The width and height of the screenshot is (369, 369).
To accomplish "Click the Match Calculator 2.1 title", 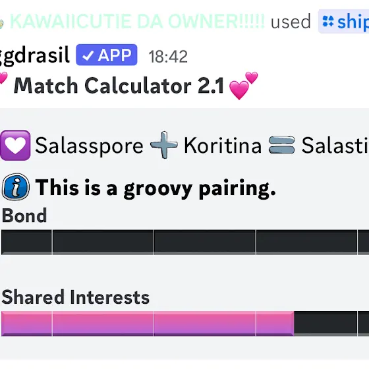I will click(119, 86).
